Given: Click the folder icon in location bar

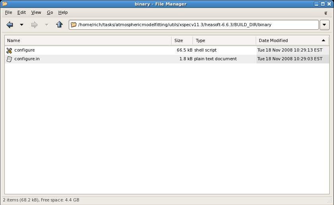Looking at the screenshot, I should [x=73, y=25].
